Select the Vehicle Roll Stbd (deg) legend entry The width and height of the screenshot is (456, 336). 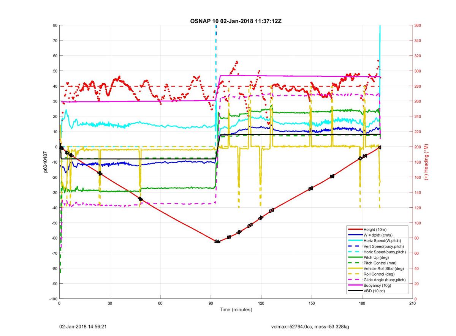click(376, 269)
